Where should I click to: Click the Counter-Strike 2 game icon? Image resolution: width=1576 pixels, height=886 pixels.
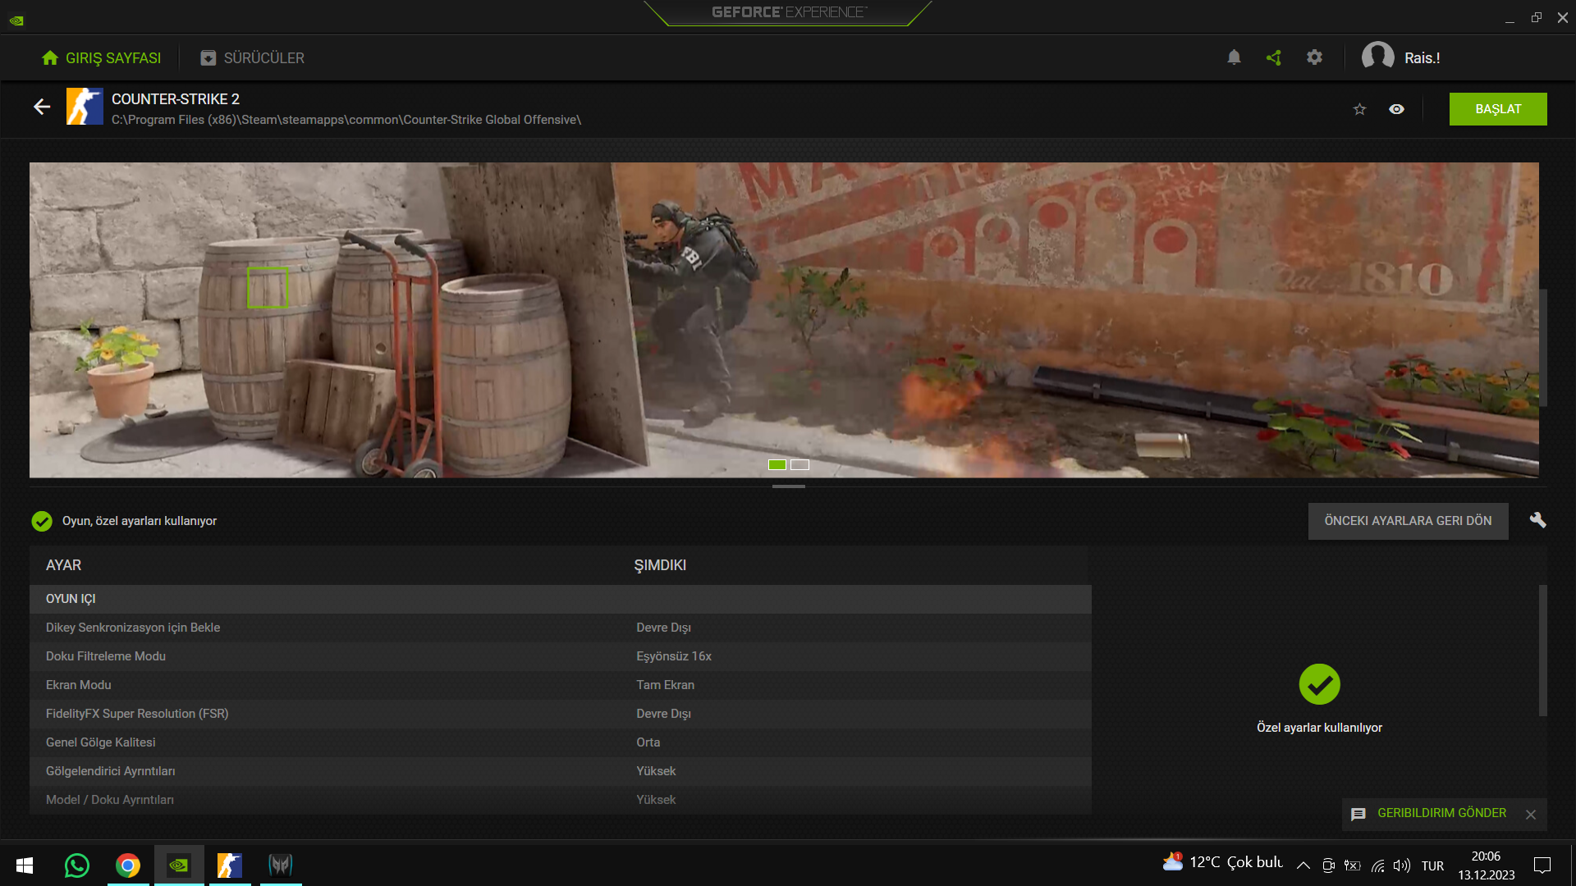[85, 107]
